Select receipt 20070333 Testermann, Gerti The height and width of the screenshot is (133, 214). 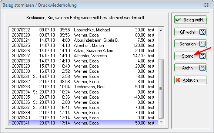click(x=83, y=87)
